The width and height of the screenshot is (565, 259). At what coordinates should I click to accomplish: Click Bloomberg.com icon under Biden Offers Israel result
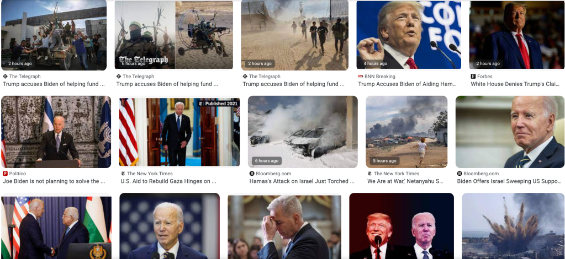(x=460, y=174)
